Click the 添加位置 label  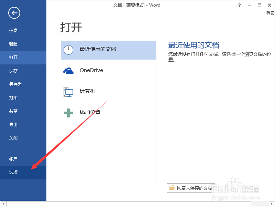90,112
